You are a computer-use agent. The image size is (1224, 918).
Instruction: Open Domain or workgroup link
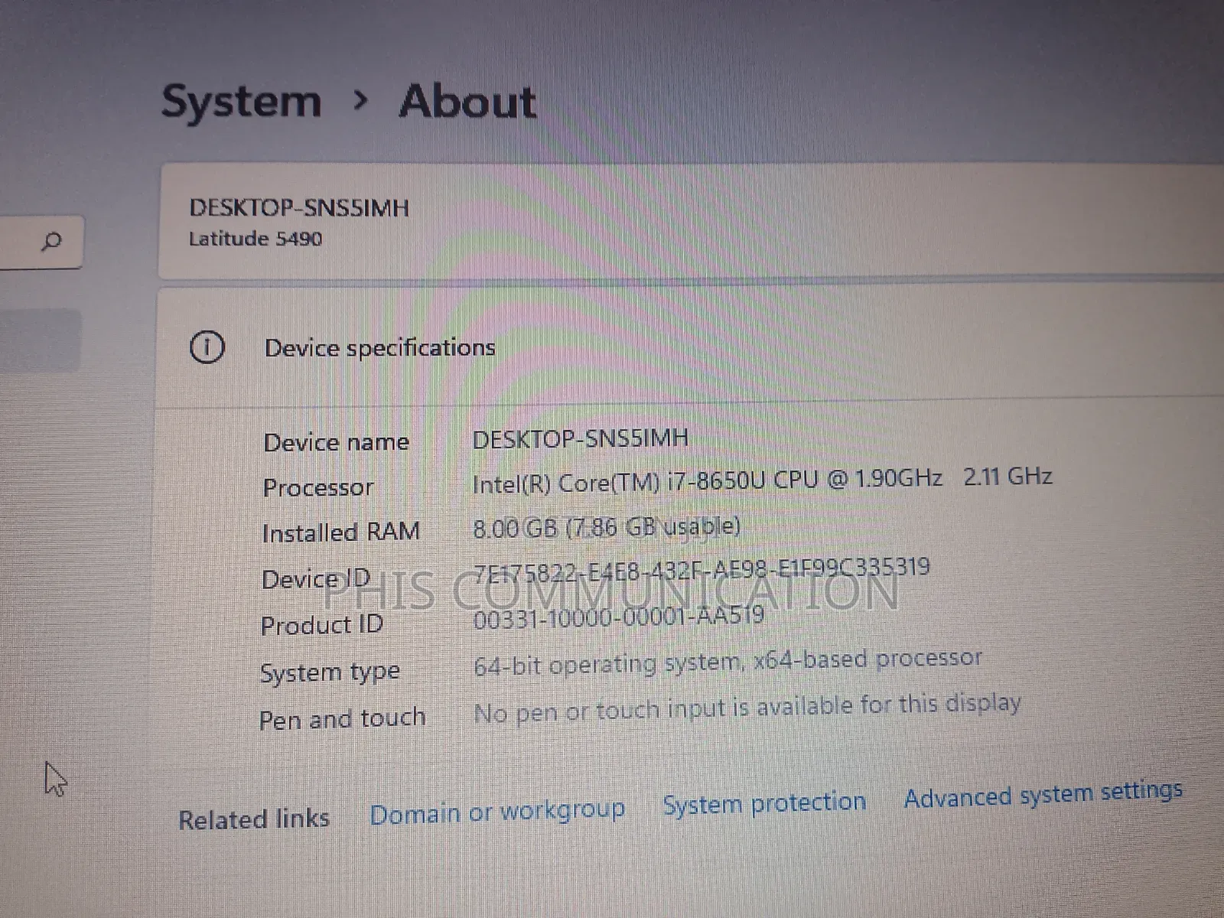point(497,812)
